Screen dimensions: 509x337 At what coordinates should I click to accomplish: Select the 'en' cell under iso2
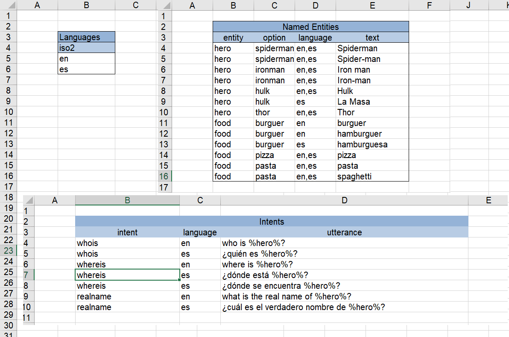pyautogui.click(x=86, y=59)
